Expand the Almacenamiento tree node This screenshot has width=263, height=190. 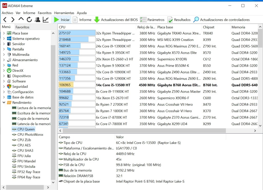coord(4,60)
